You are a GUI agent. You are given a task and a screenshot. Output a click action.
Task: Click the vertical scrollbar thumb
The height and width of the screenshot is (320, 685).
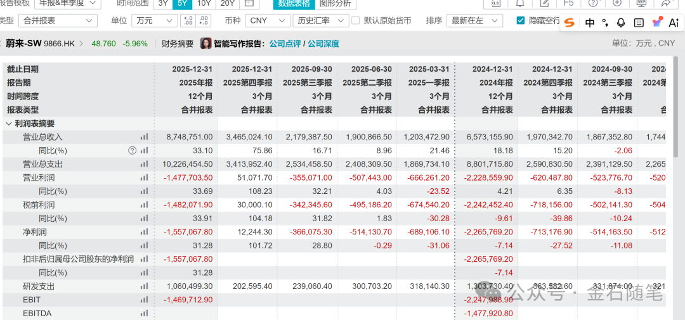click(x=677, y=106)
